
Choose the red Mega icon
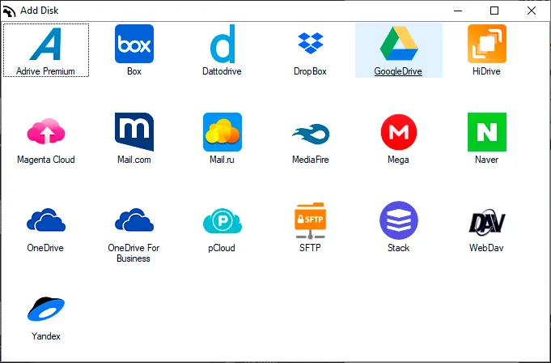click(x=399, y=132)
